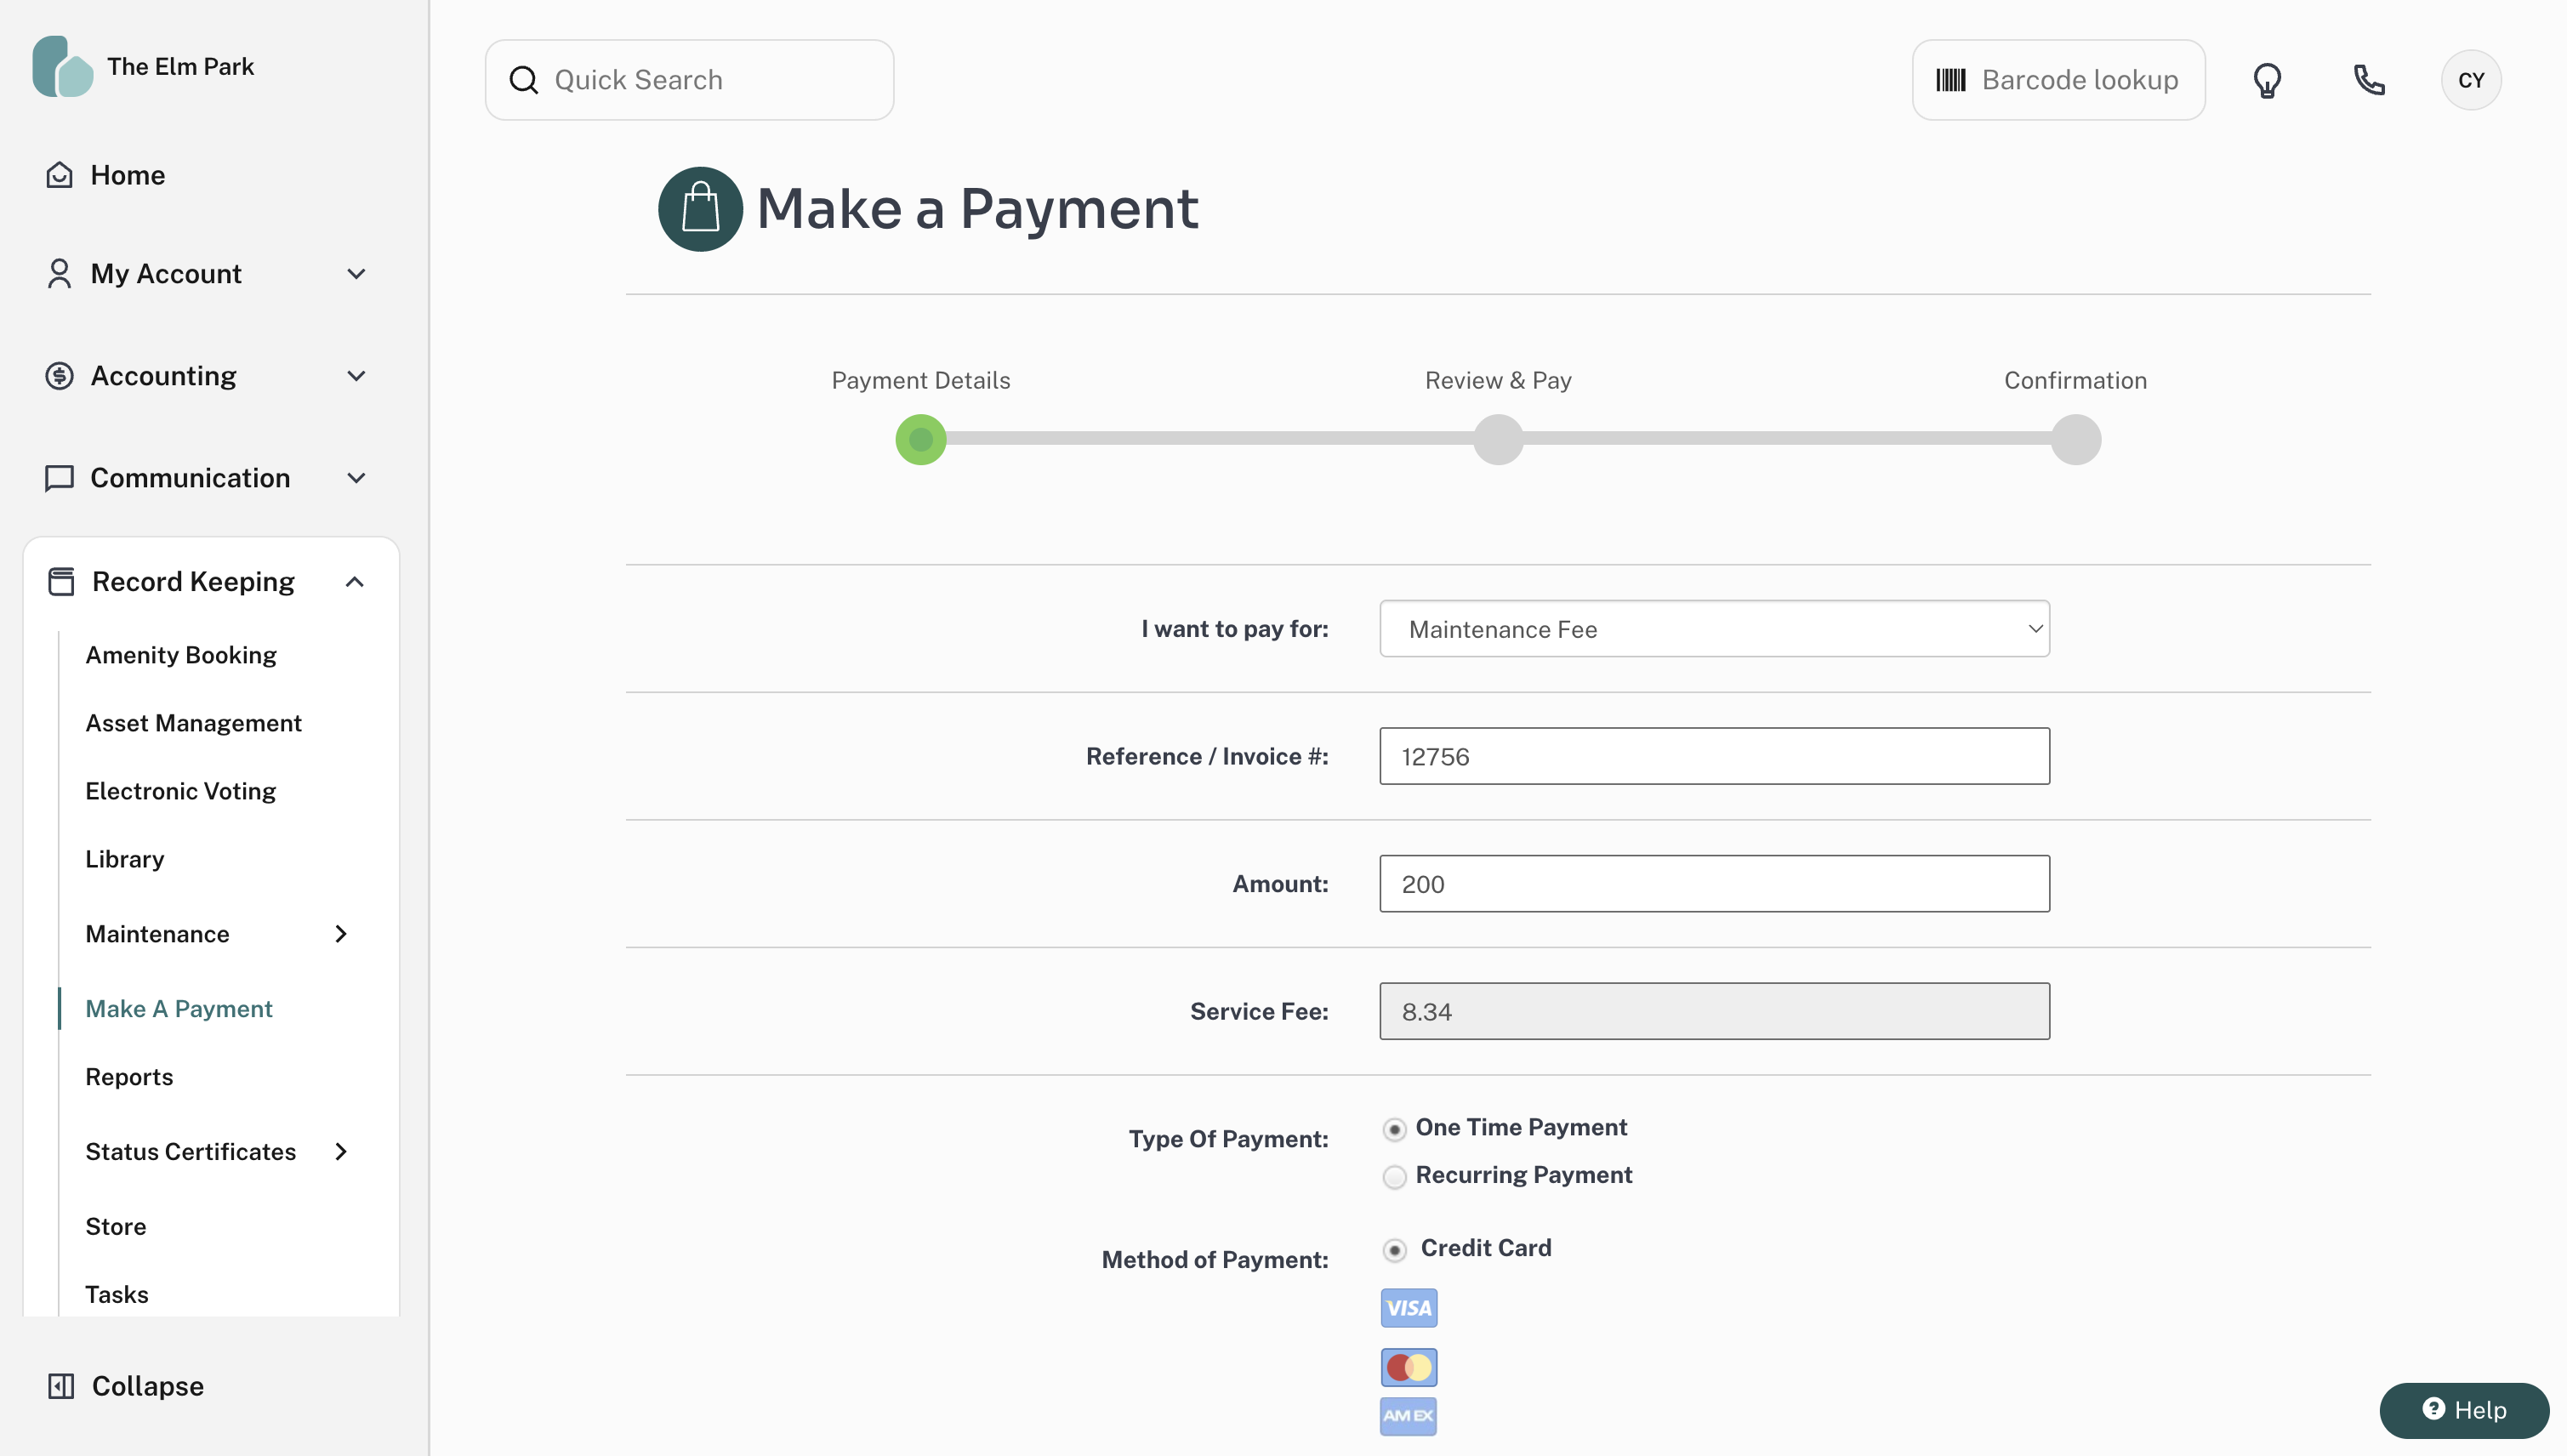The height and width of the screenshot is (1456, 2567).
Task: Click the Amex card icon
Action: [1408, 1416]
